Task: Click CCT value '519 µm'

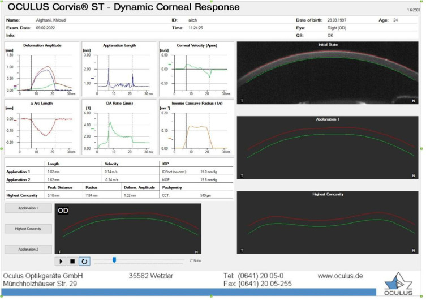Action: 206,195
